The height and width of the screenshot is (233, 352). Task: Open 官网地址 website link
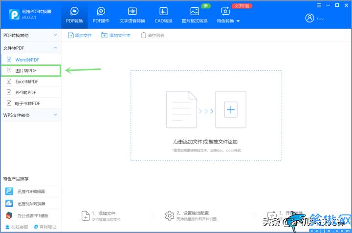[x=45, y=227]
